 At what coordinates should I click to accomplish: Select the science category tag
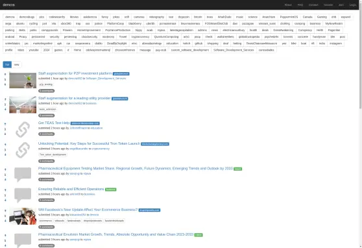point(252,17)
